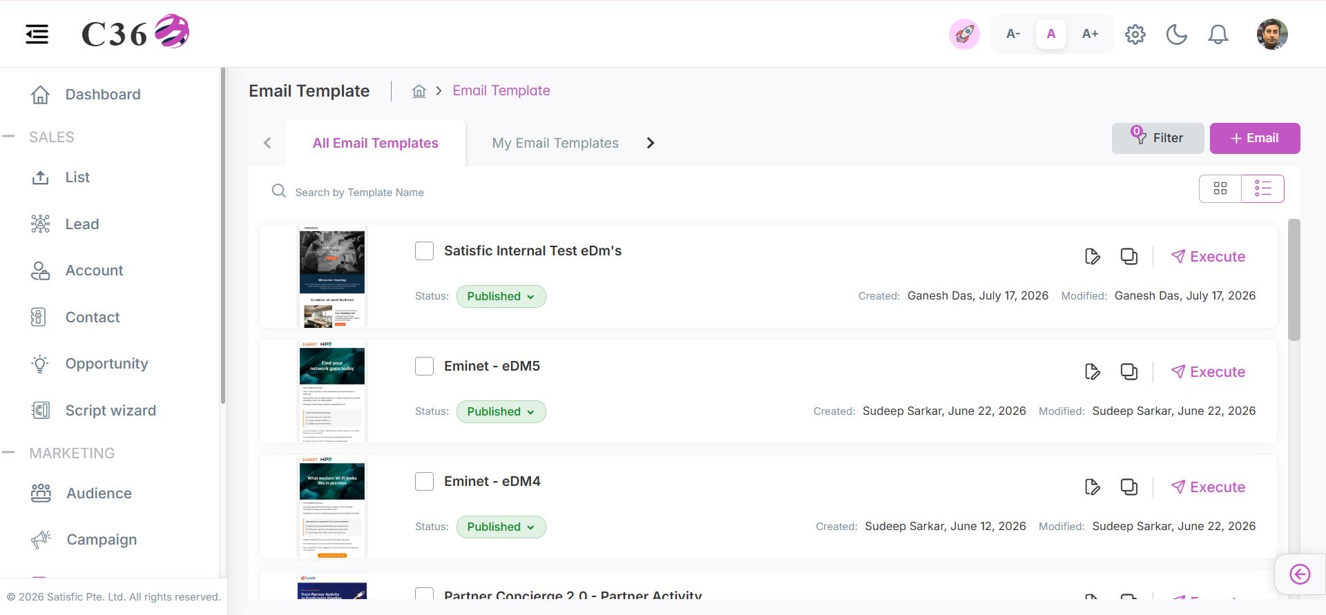The image size is (1326, 615).
Task: Reset font size with middle A
Action: coord(1051,34)
